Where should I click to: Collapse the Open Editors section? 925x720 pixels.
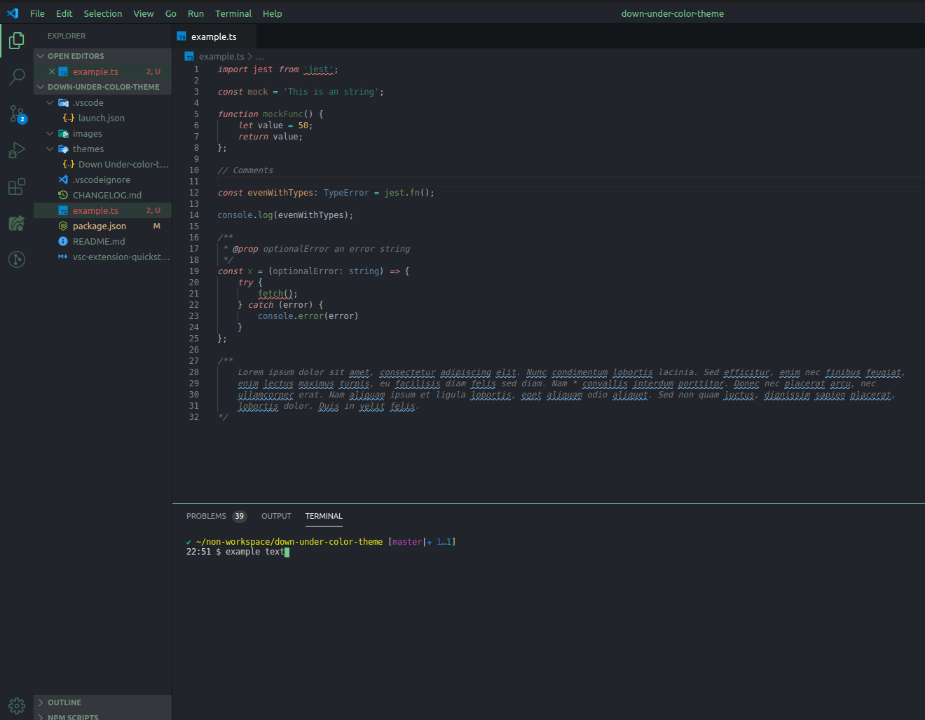tap(76, 56)
